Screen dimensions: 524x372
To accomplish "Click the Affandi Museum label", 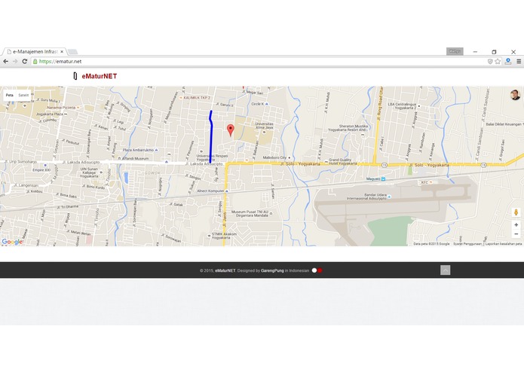I will 135,158.
